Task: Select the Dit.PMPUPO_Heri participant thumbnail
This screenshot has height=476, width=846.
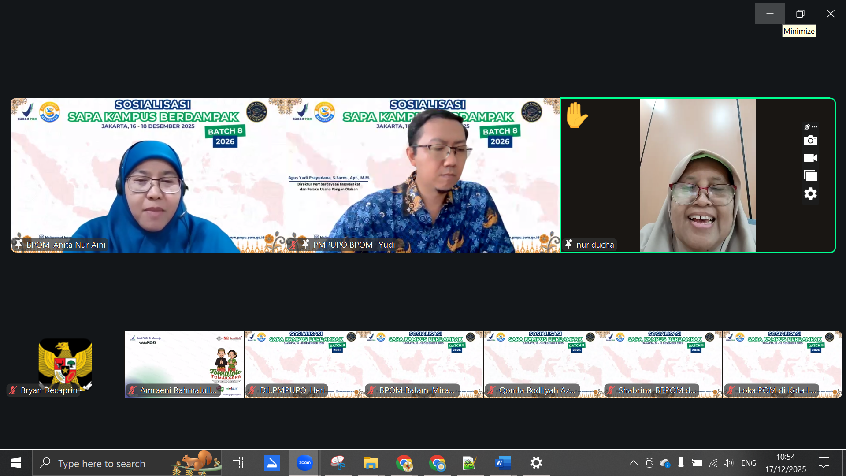Action: pyautogui.click(x=304, y=364)
